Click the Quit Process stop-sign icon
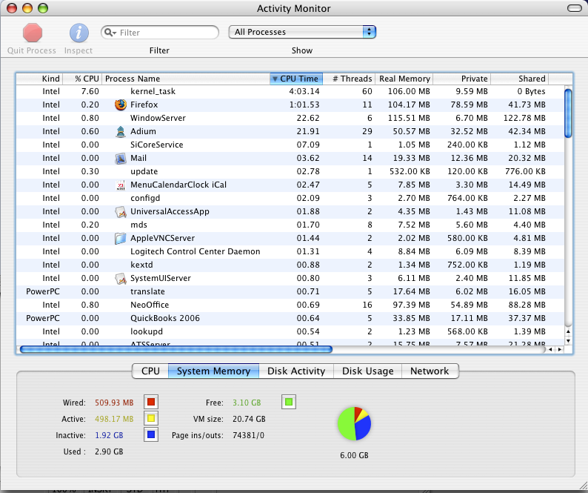Image resolution: width=588 pixels, height=493 pixels. [x=33, y=33]
